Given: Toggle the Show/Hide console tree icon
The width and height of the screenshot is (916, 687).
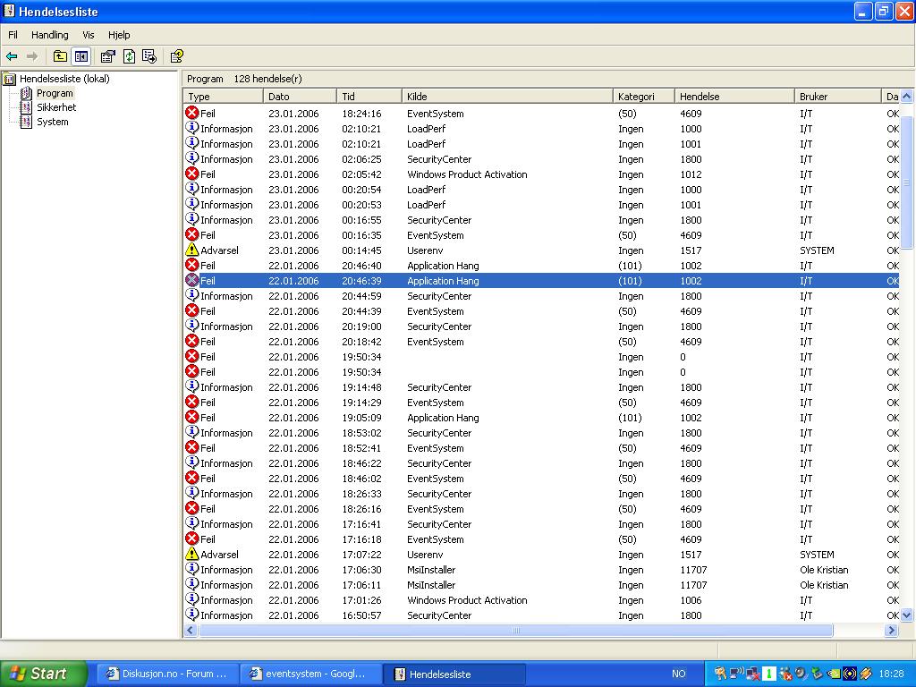Looking at the screenshot, I should point(81,56).
